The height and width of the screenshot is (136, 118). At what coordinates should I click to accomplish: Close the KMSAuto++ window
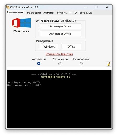coord(107,7)
